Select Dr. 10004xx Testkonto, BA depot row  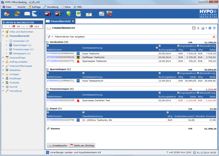pyautogui.click(x=131, y=120)
